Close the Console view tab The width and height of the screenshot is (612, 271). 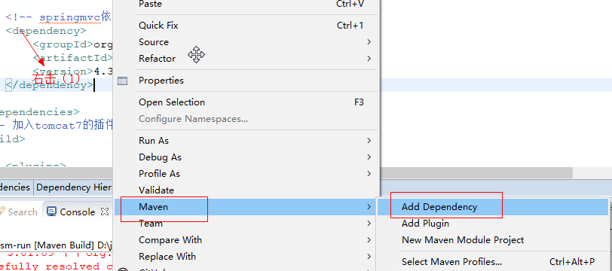[x=105, y=212]
